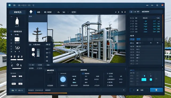Click the white leaf logo icon in toolbar
The width and height of the screenshot is (171, 98).
click(x=31, y=12)
